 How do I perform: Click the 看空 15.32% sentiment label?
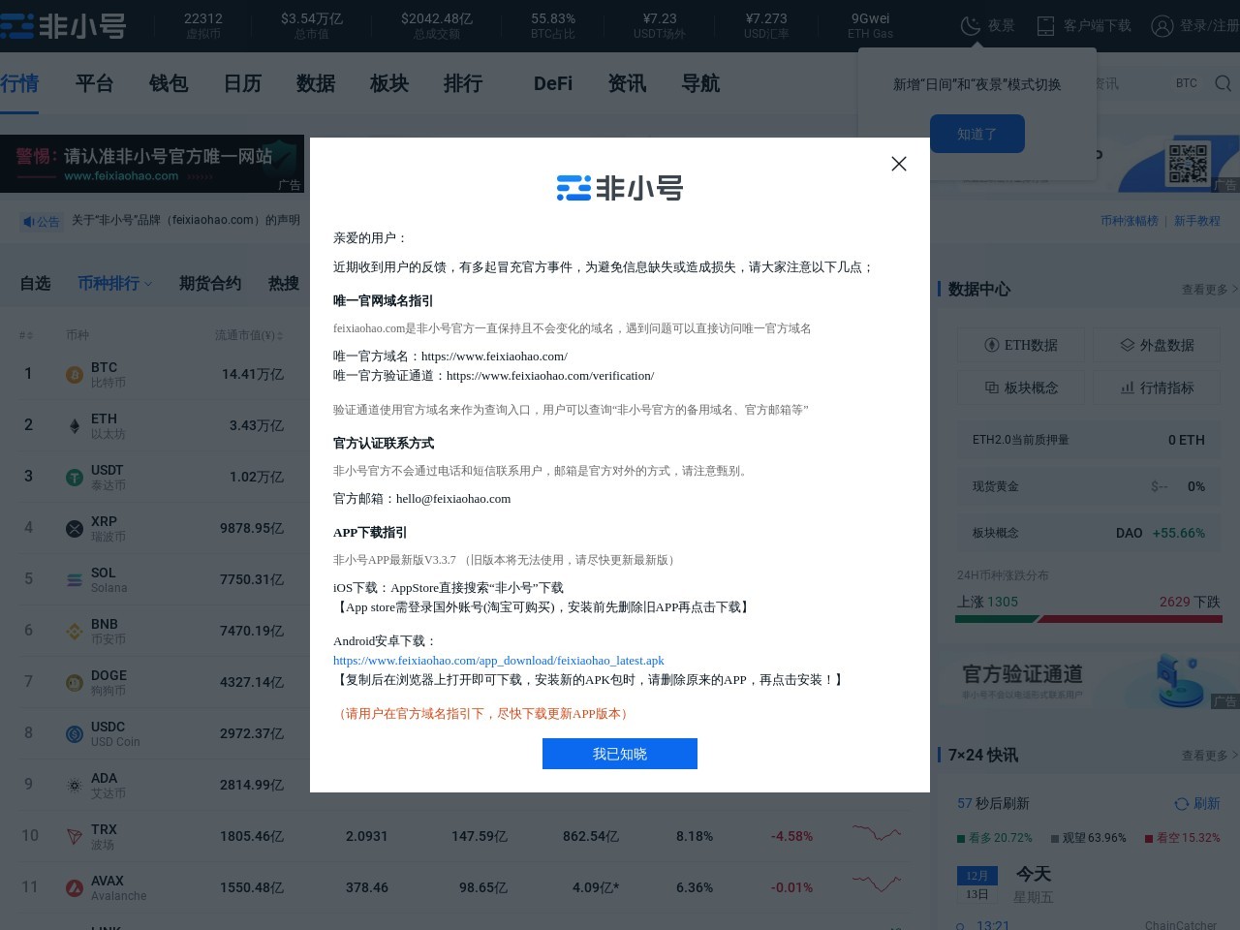1182,838
